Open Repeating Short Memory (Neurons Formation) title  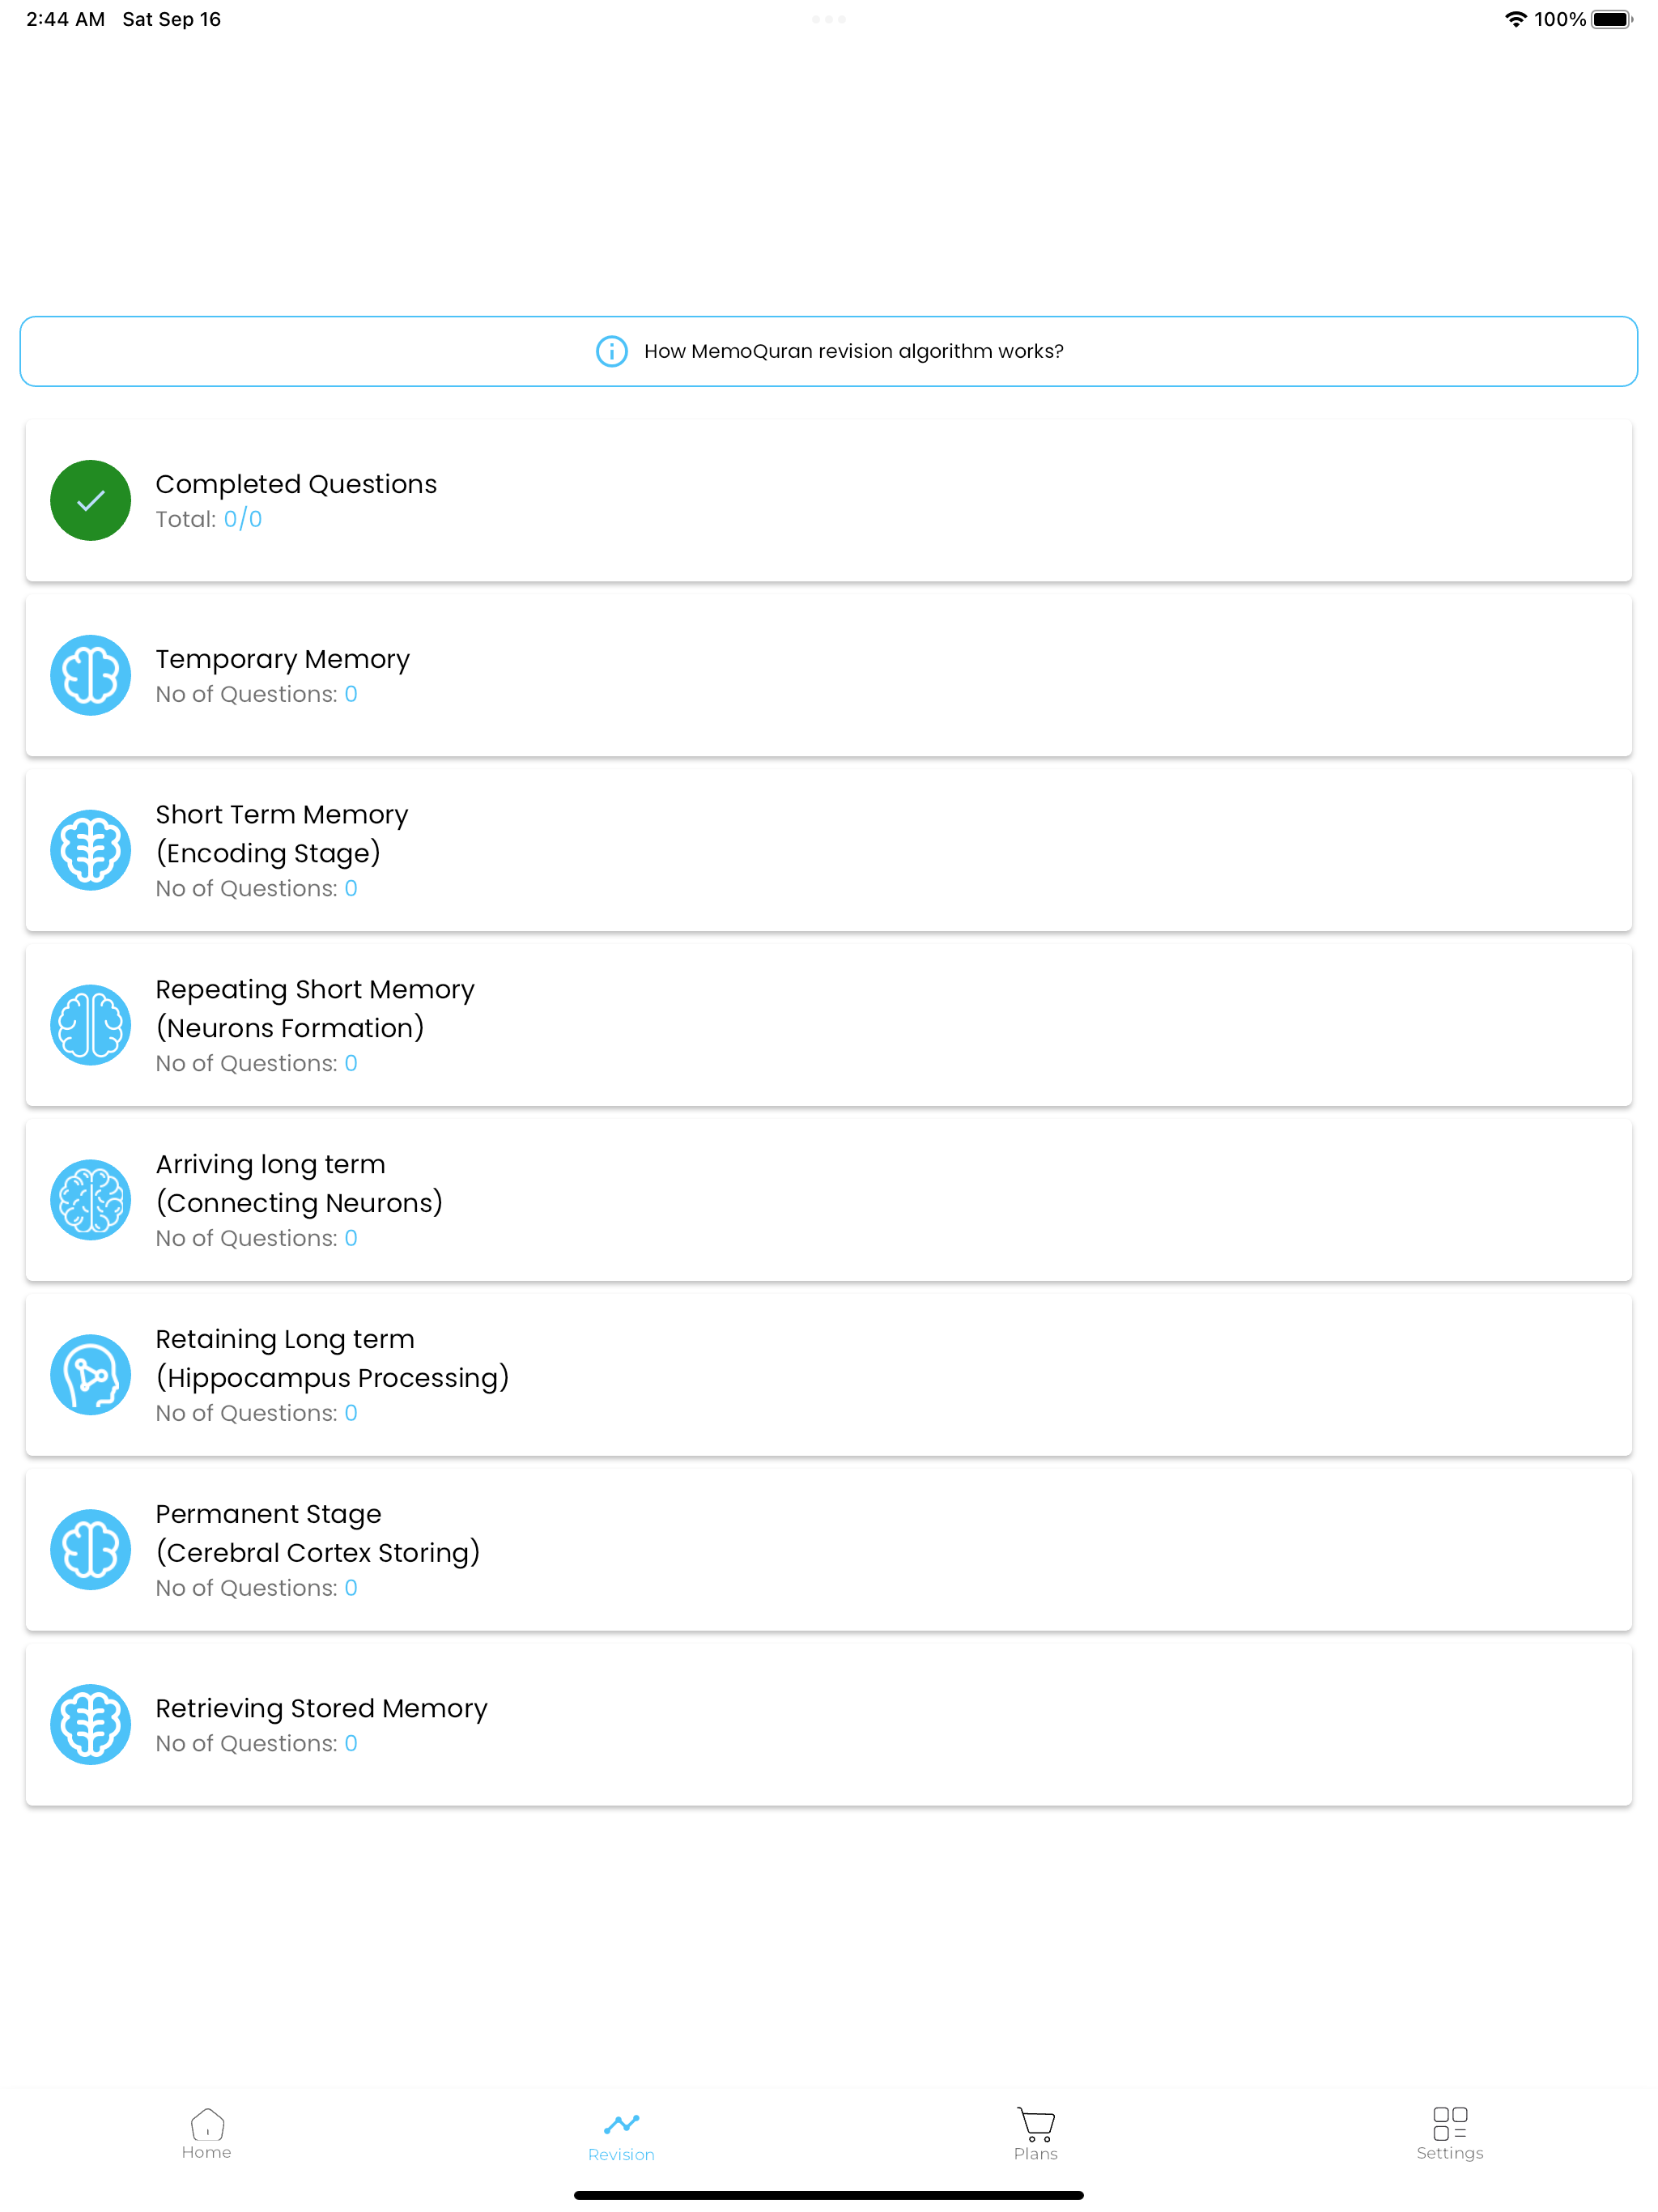pyautogui.click(x=315, y=1008)
